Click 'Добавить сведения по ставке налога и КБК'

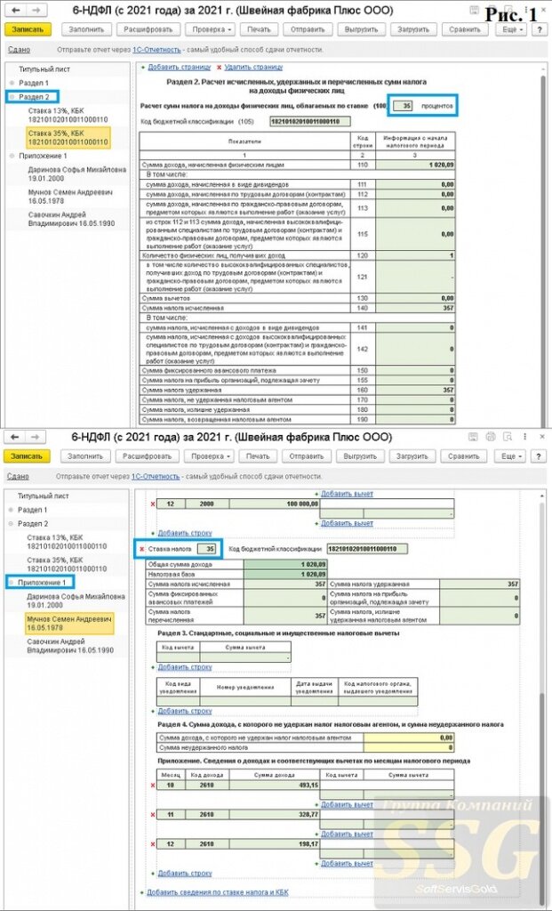tap(218, 891)
